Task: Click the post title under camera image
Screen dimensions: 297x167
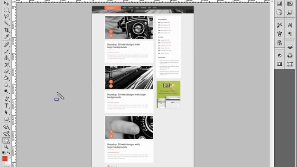Action: 123,46
